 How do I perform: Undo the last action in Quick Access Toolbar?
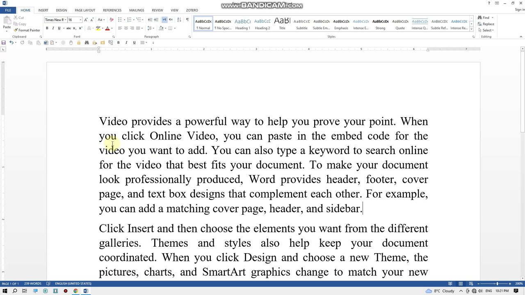click(x=11, y=43)
